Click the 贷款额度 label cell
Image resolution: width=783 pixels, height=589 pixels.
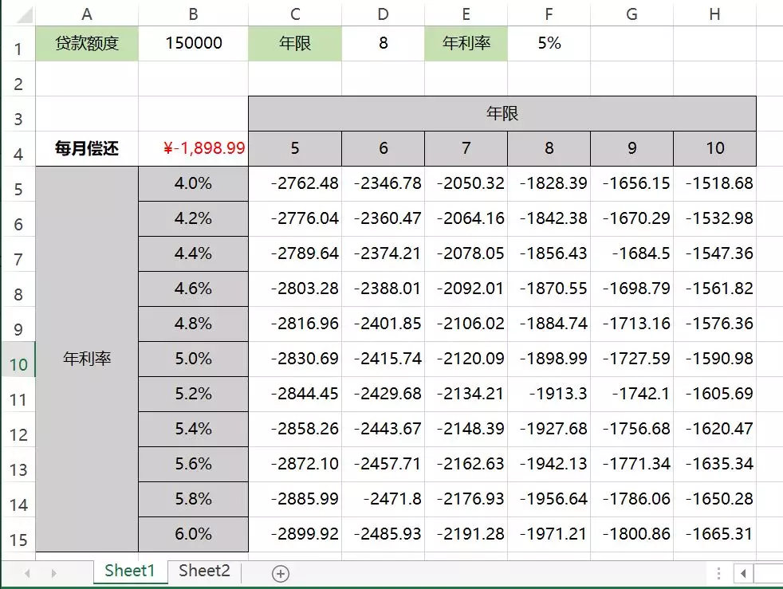[x=87, y=44]
